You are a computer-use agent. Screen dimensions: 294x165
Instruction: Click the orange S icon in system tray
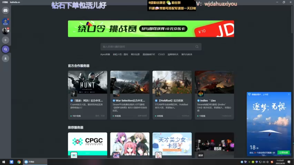[x=272, y=162]
